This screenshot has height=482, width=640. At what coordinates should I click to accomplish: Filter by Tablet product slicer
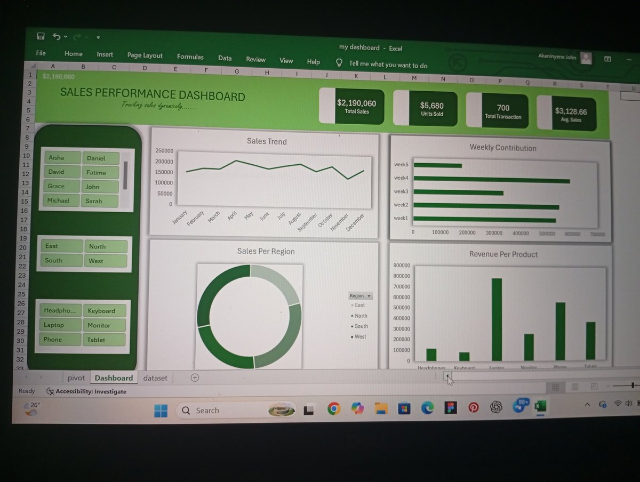tap(103, 340)
